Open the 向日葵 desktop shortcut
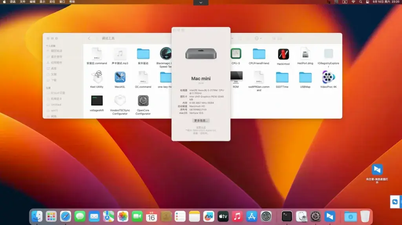 [377, 169]
